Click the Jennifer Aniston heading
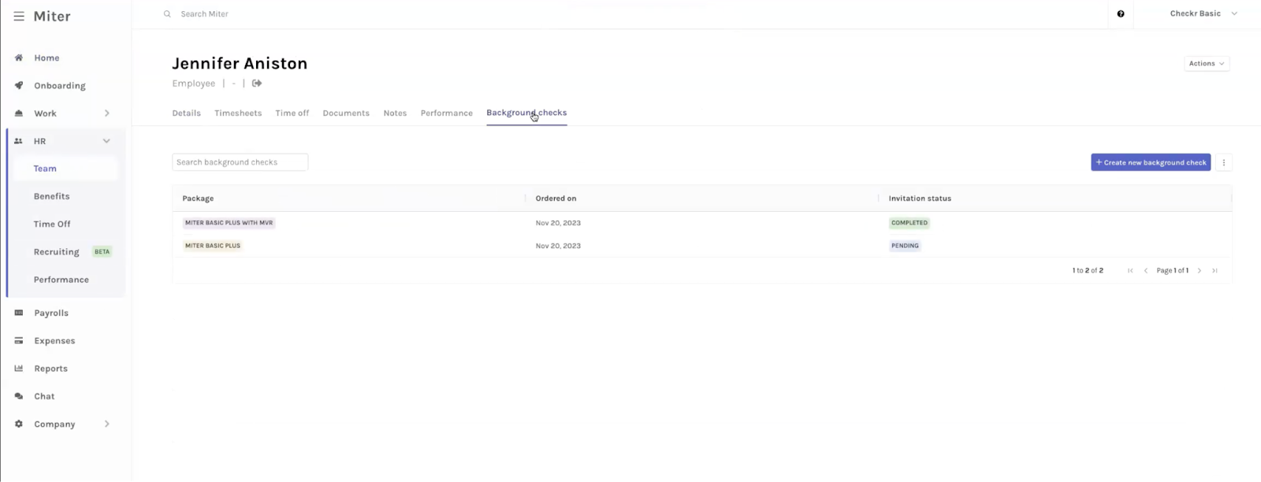 click(240, 63)
